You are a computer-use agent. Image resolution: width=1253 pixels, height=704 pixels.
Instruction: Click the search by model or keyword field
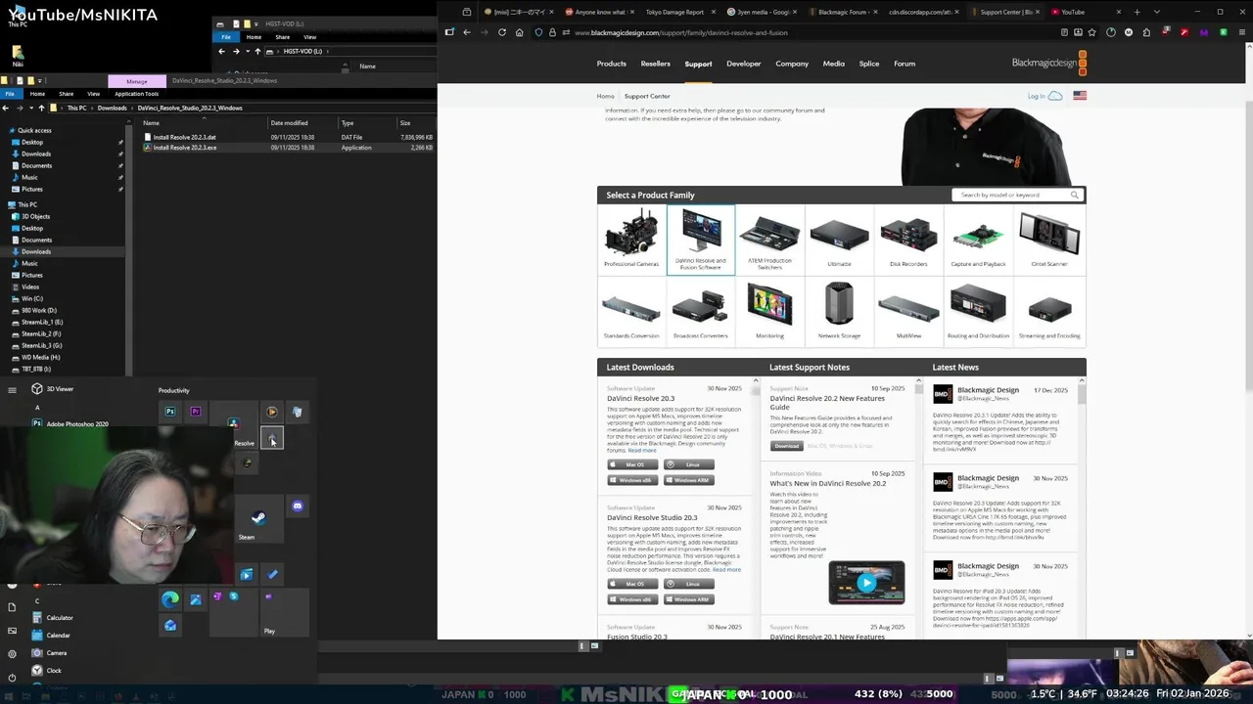tap(1010, 195)
